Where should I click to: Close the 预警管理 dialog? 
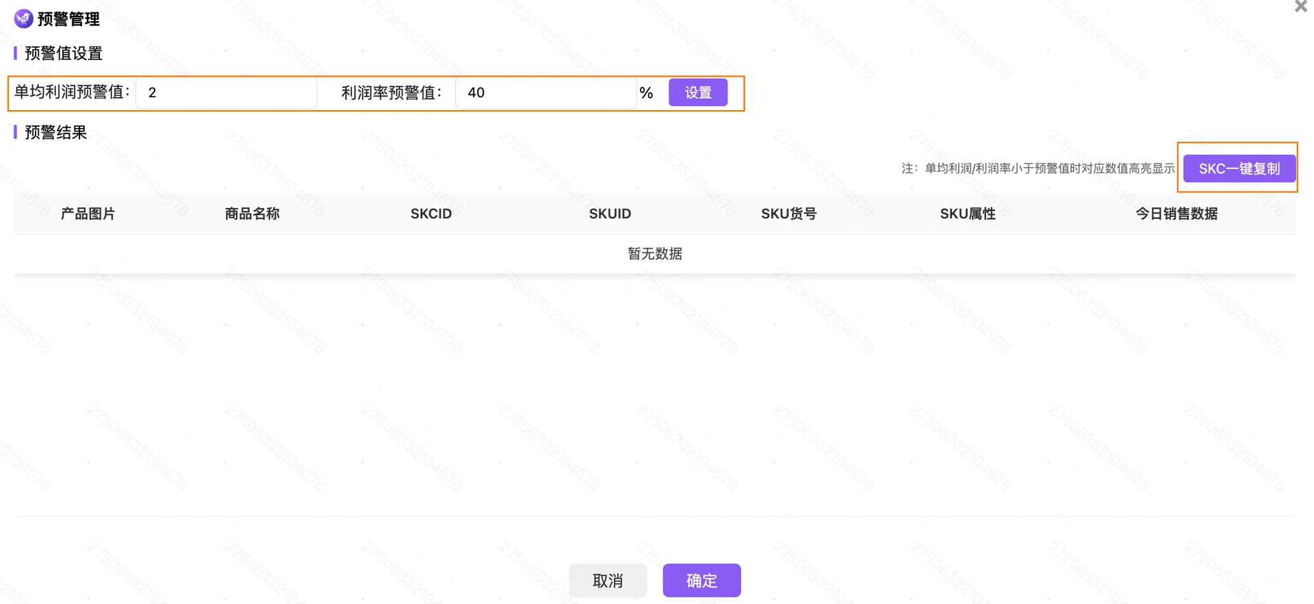[x=1300, y=7]
